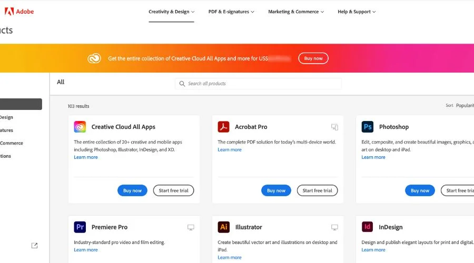Click the Premiere Pro title
This screenshot has height=263, width=474.
[x=110, y=227]
